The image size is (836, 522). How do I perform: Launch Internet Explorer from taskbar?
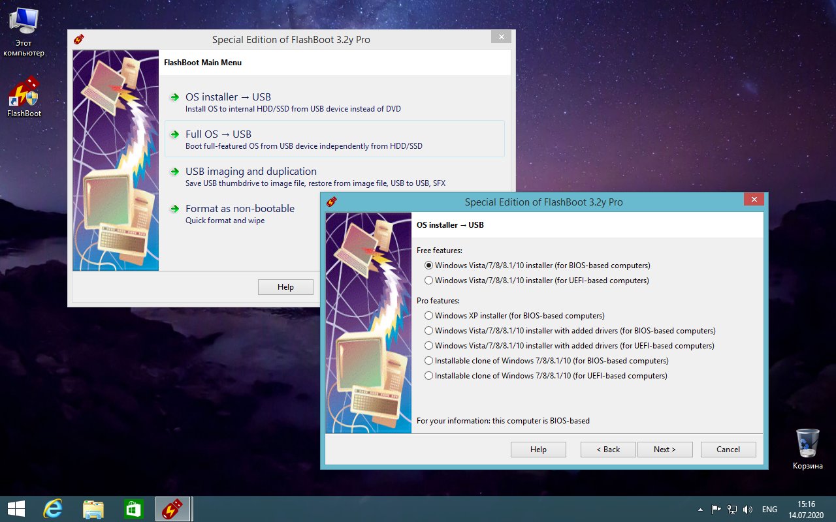point(52,509)
